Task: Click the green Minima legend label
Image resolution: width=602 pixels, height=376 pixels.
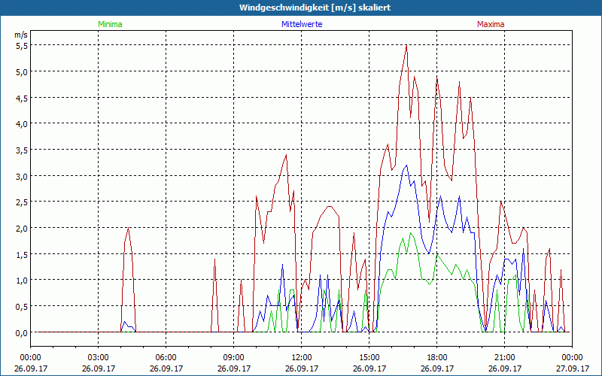Action: click(x=110, y=24)
